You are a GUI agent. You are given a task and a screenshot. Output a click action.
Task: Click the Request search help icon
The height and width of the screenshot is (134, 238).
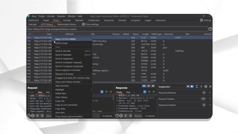[29, 116]
